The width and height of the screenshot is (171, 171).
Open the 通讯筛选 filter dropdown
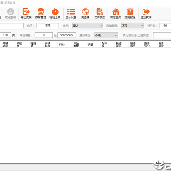tap(106, 35)
